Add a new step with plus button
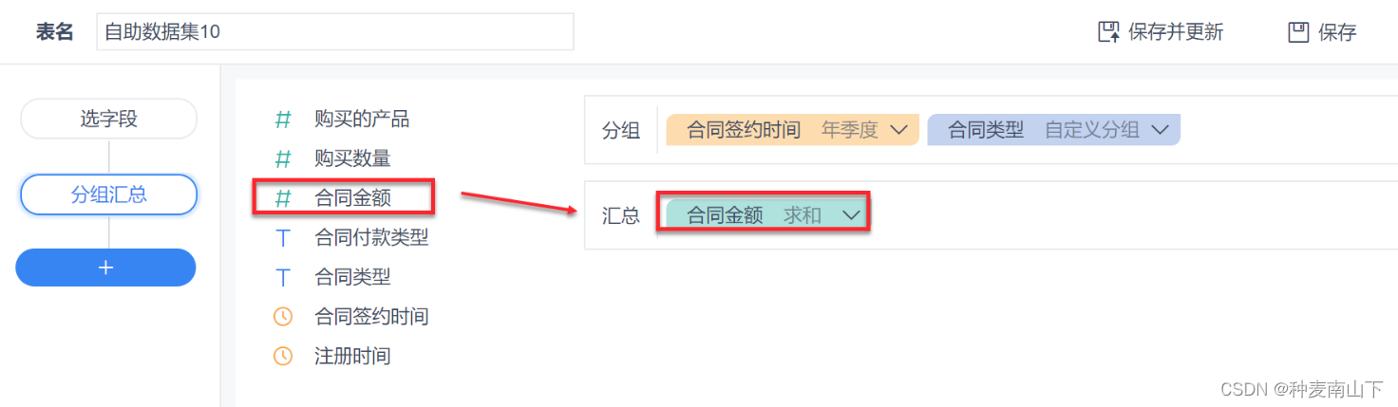This screenshot has width=1398, height=407. pyautogui.click(x=105, y=268)
